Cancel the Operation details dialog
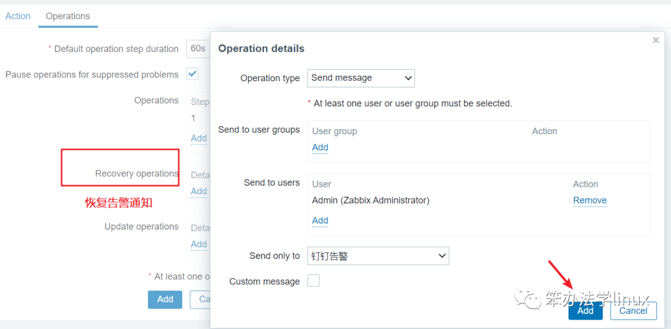Image resolution: width=671 pixels, height=329 pixels. pyautogui.click(x=633, y=310)
